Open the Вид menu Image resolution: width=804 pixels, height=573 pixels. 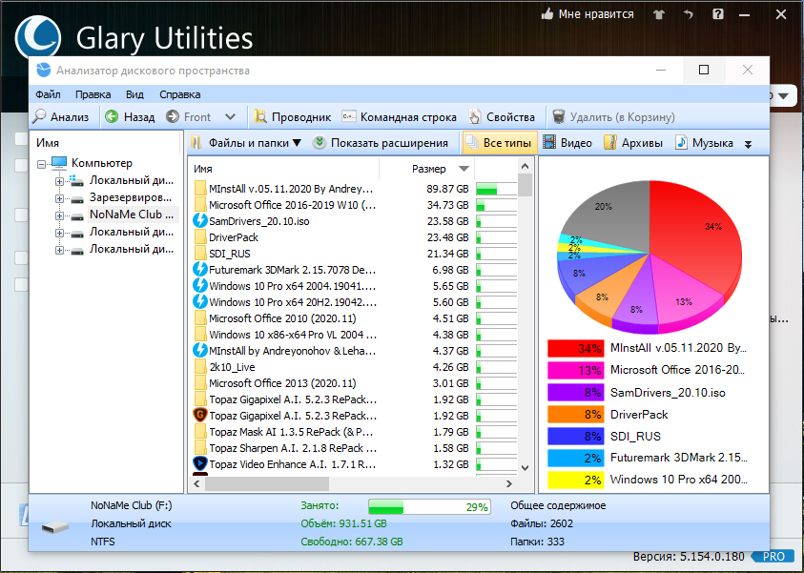click(134, 94)
